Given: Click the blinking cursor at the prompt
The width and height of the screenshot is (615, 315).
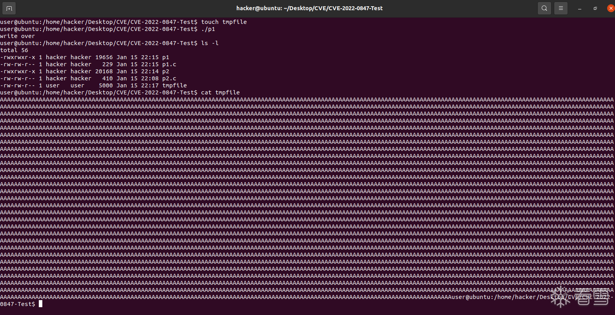Looking at the screenshot, I should click(x=40, y=304).
